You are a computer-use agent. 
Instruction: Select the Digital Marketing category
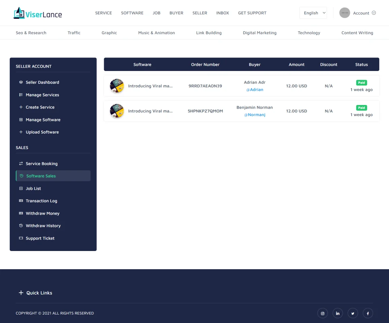coord(260,33)
